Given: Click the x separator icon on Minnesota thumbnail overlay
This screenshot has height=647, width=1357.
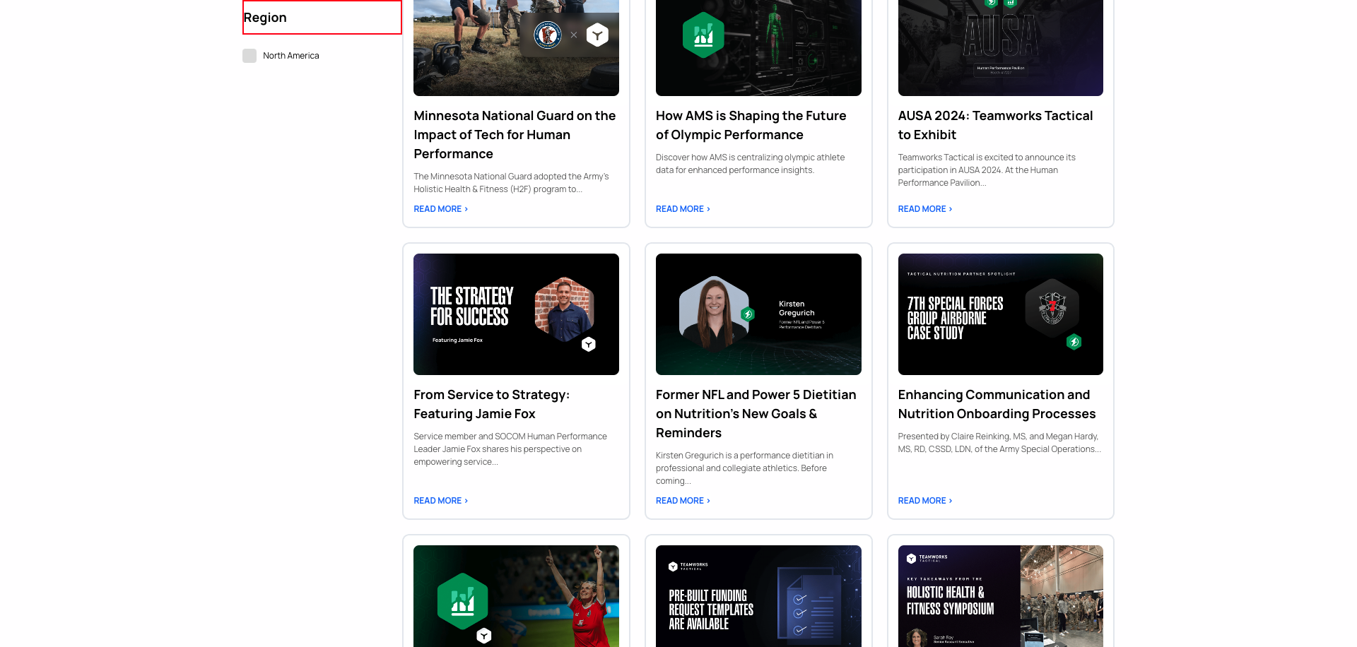Looking at the screenshot, I should point(573,34).
